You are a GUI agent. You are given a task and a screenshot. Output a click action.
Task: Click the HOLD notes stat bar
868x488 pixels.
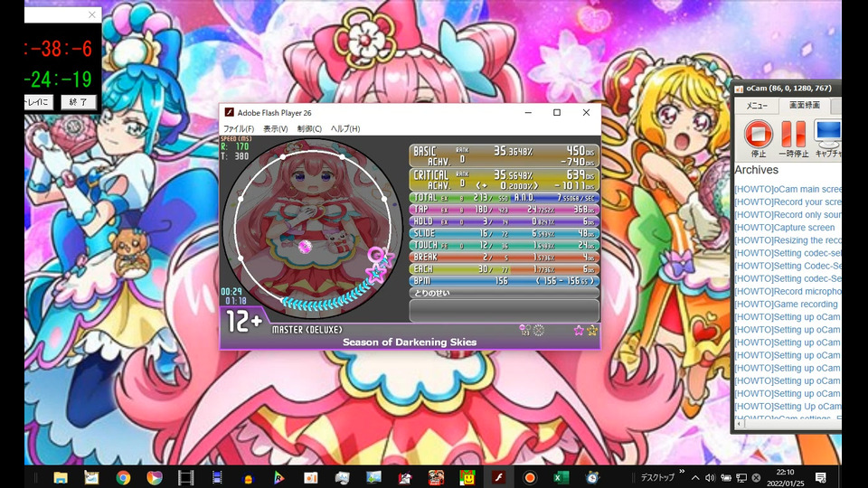pyautogui.click(x=505, y=221)
